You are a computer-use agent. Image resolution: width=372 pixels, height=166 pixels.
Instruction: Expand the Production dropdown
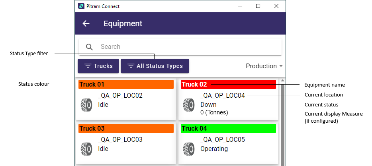tap(264, 66)
